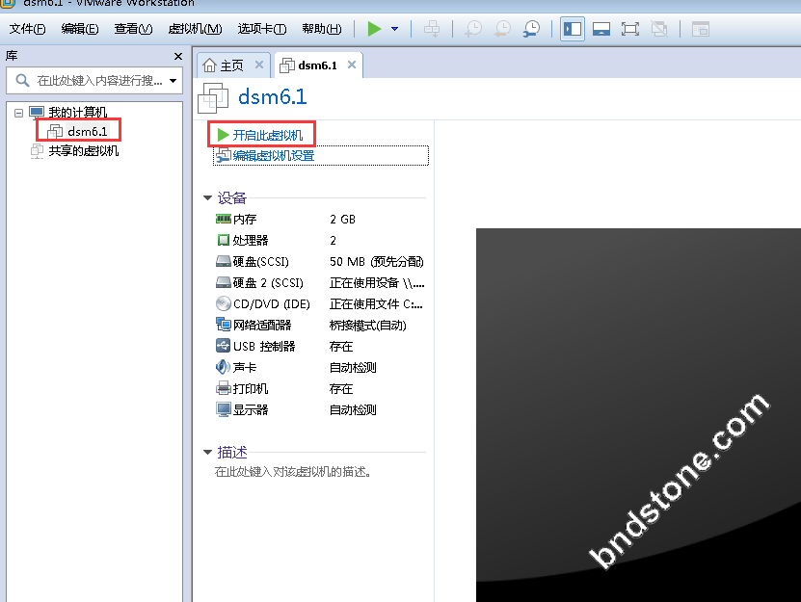Click the 编辑虚拟机设置 link
This screenshot has width=801, height=602.
tap(274, 156)
